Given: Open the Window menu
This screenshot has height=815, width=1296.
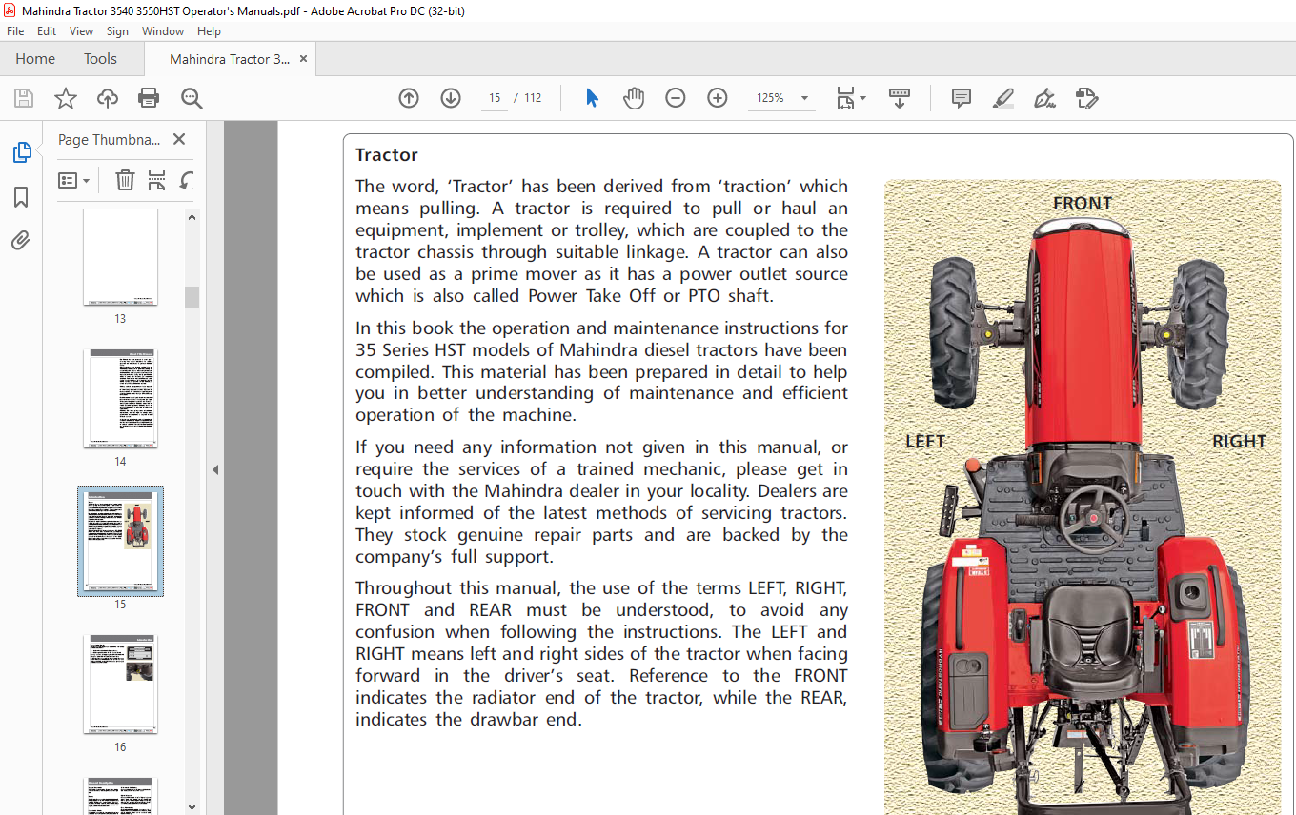Looking at the screenshot, I should pyautogui.click(x=163, y=31).
